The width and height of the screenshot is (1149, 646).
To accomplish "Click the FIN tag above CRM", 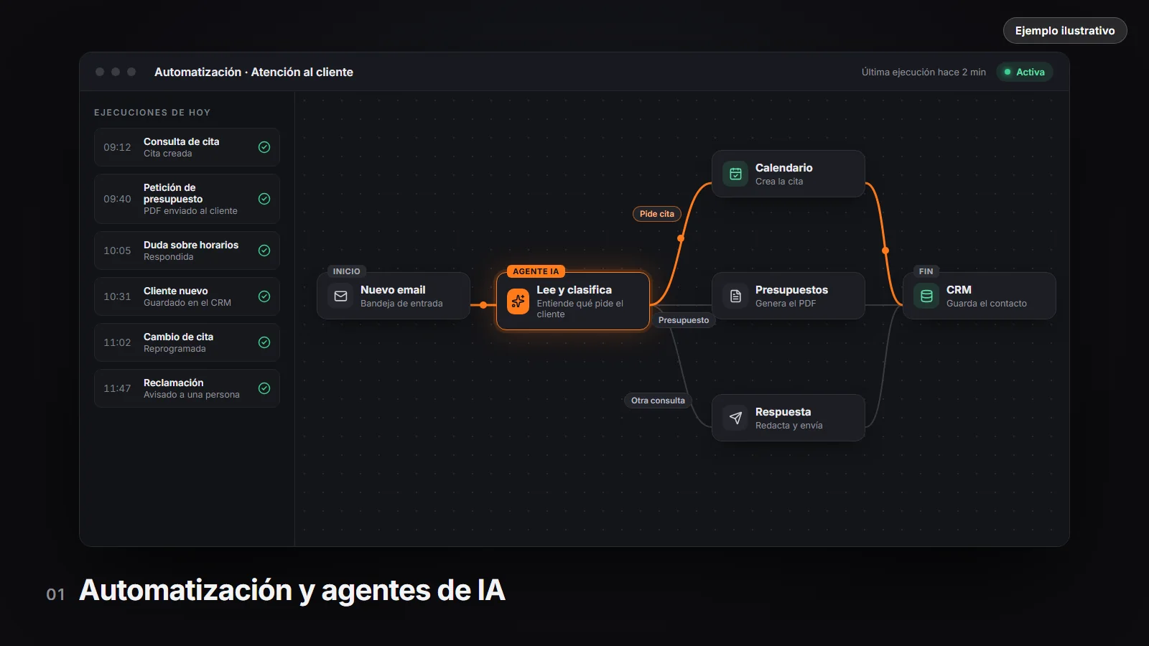I will (926, 271).
